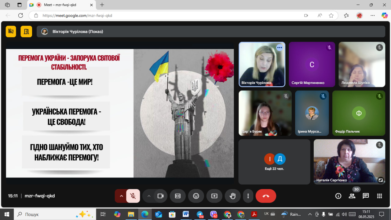
Task: Open Copilot sidebar icon
Action: [x=385, y=15]
